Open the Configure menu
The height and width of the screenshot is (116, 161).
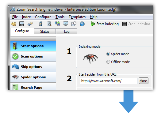click(43, 17)
